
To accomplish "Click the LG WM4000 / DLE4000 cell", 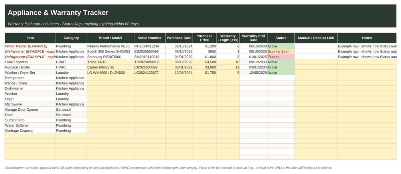I will [x=111, y=72].
